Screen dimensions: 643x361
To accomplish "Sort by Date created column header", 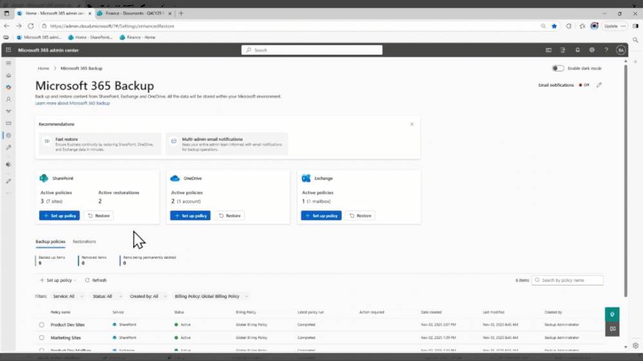I will [x=431, y=312].
